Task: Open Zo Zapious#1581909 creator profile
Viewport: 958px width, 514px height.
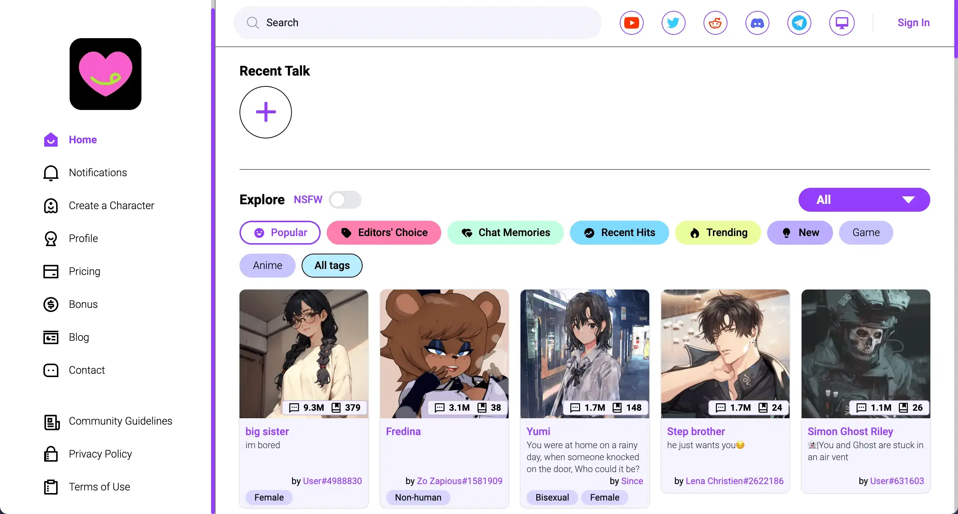Action: [460, 481]
